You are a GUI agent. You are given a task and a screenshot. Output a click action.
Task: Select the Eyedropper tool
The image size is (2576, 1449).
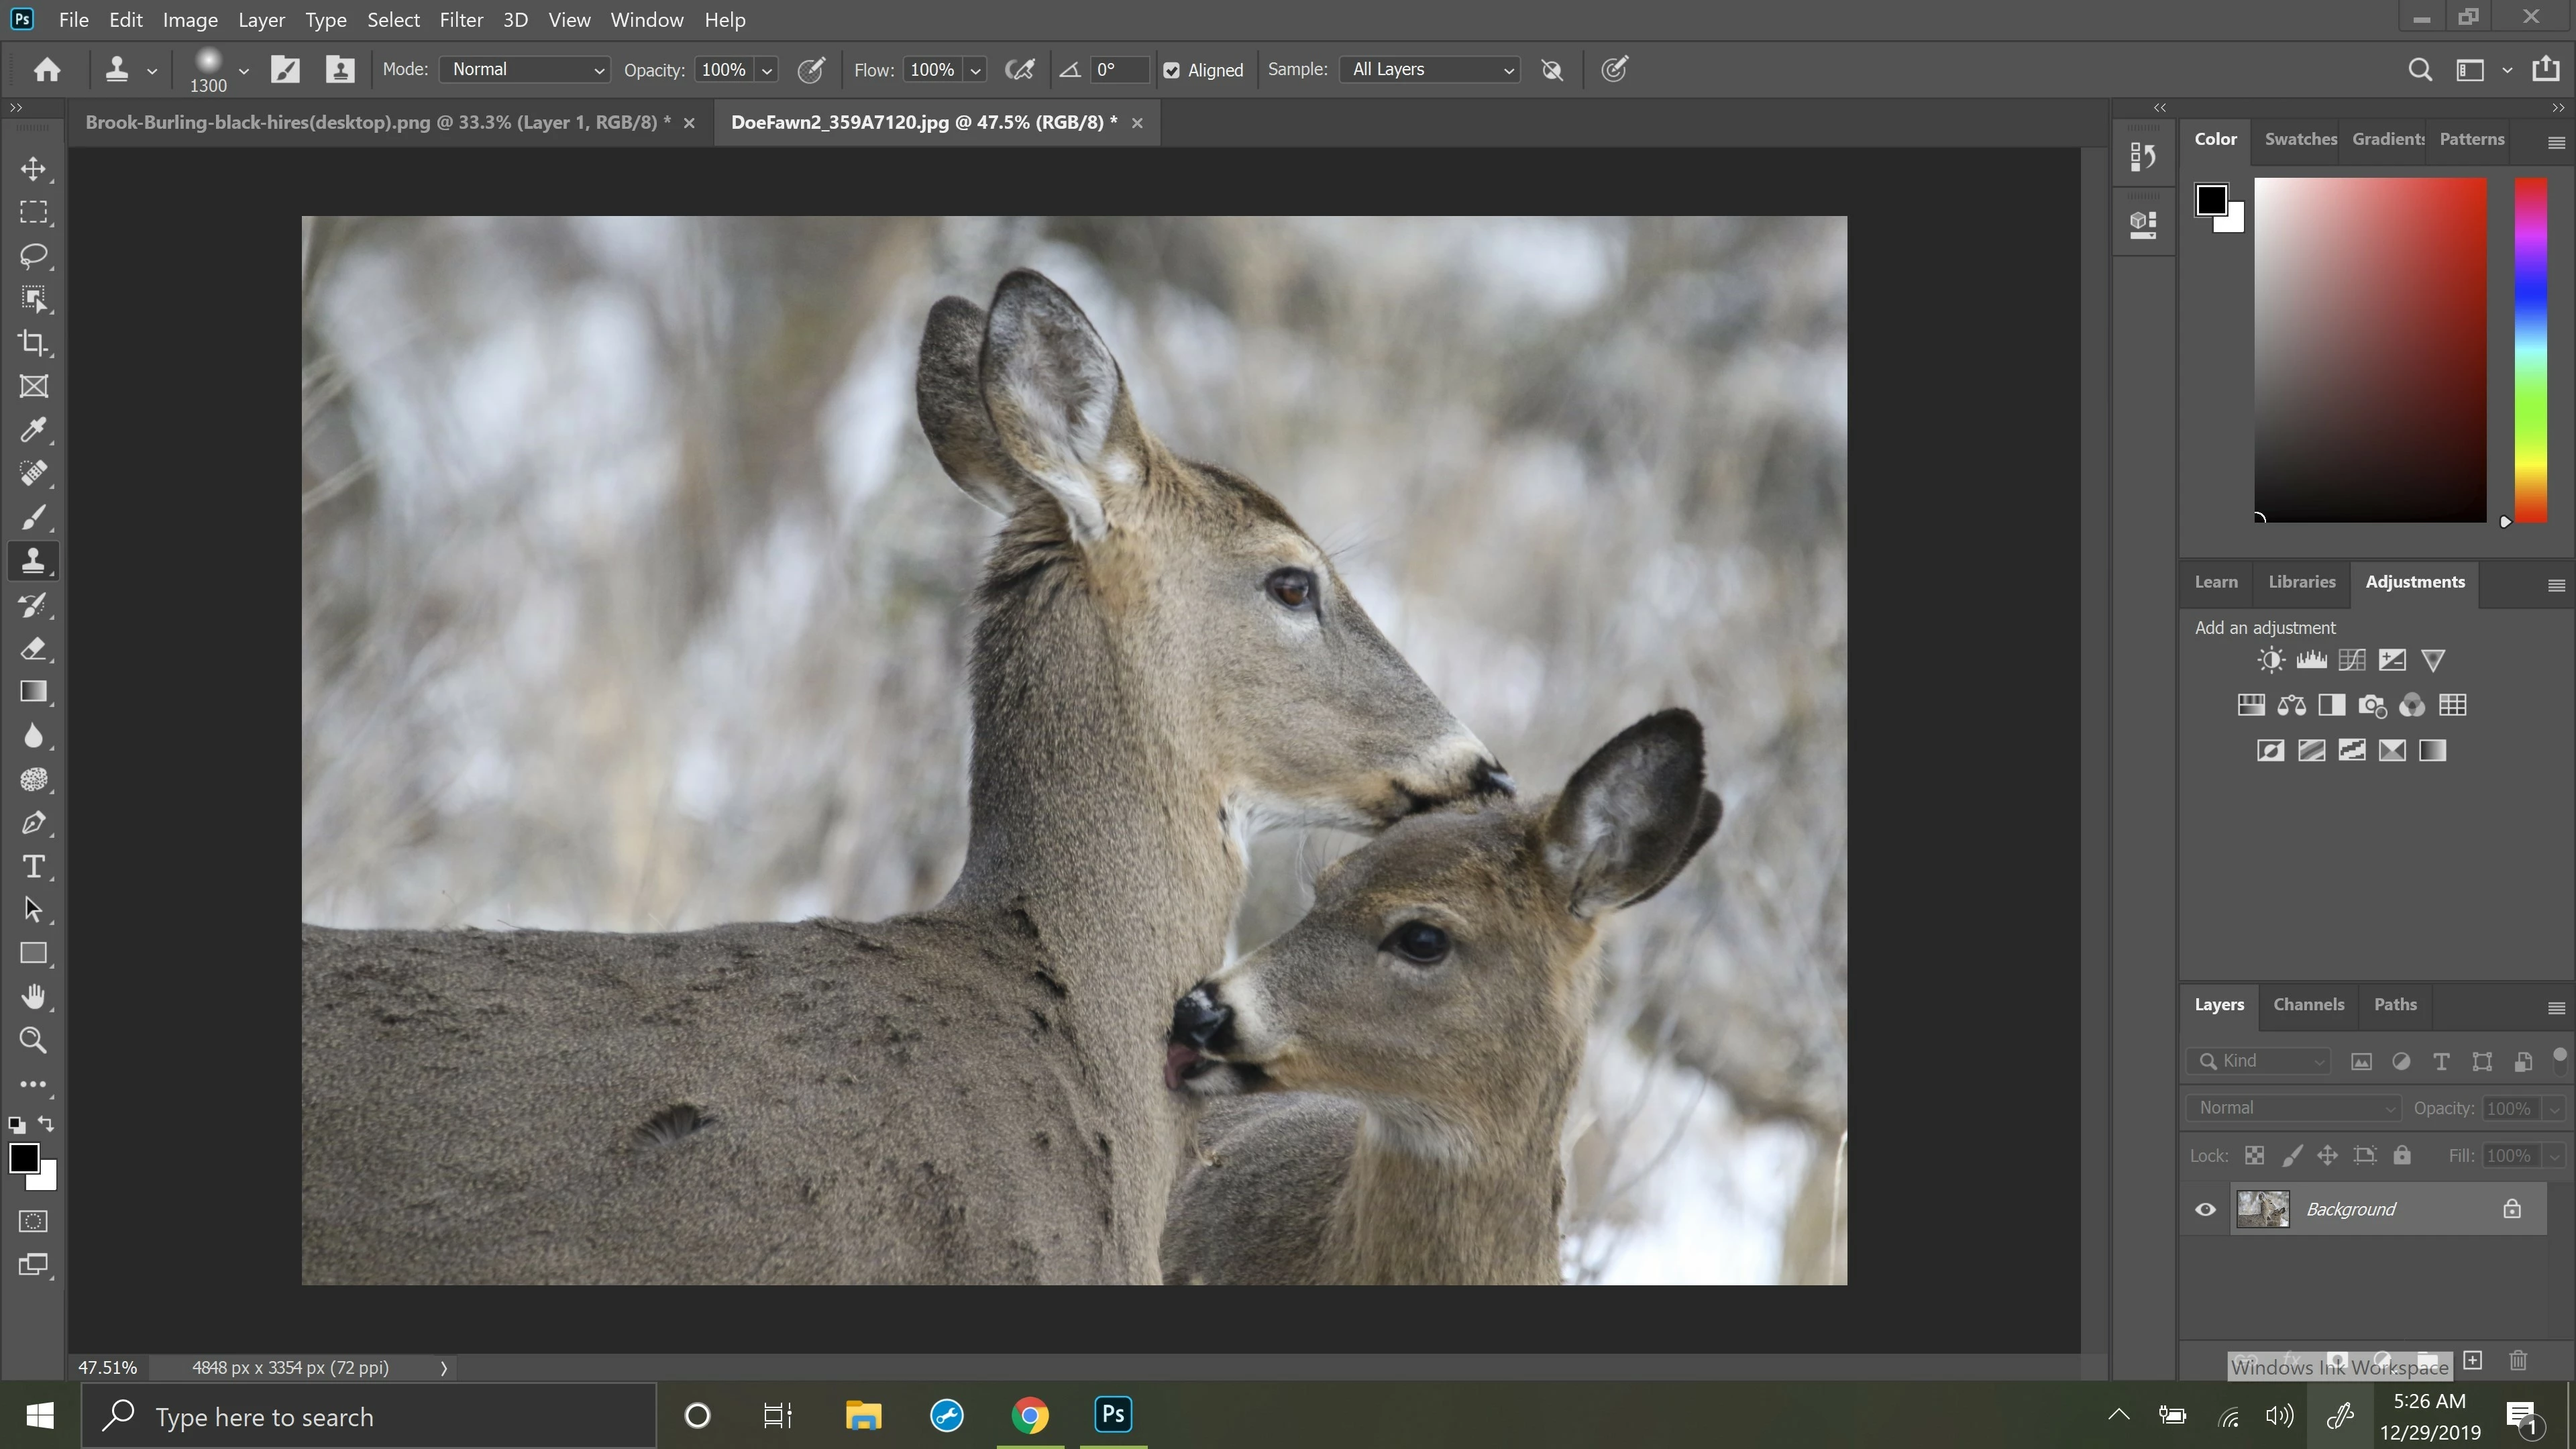point(33,430)
